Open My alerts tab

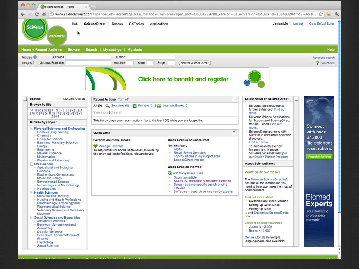135,50
